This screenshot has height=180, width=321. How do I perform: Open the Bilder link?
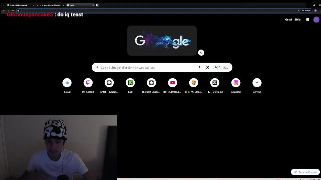point(298,19)
